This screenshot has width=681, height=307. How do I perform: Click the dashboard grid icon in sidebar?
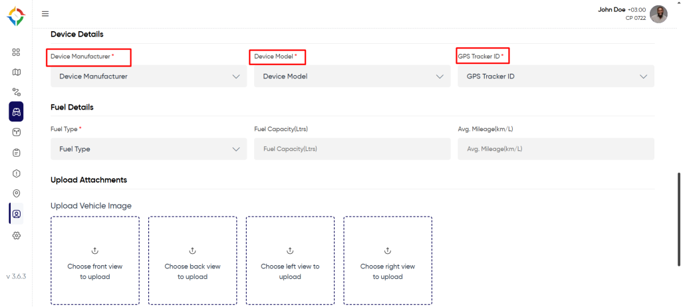[x=16, y=52]
